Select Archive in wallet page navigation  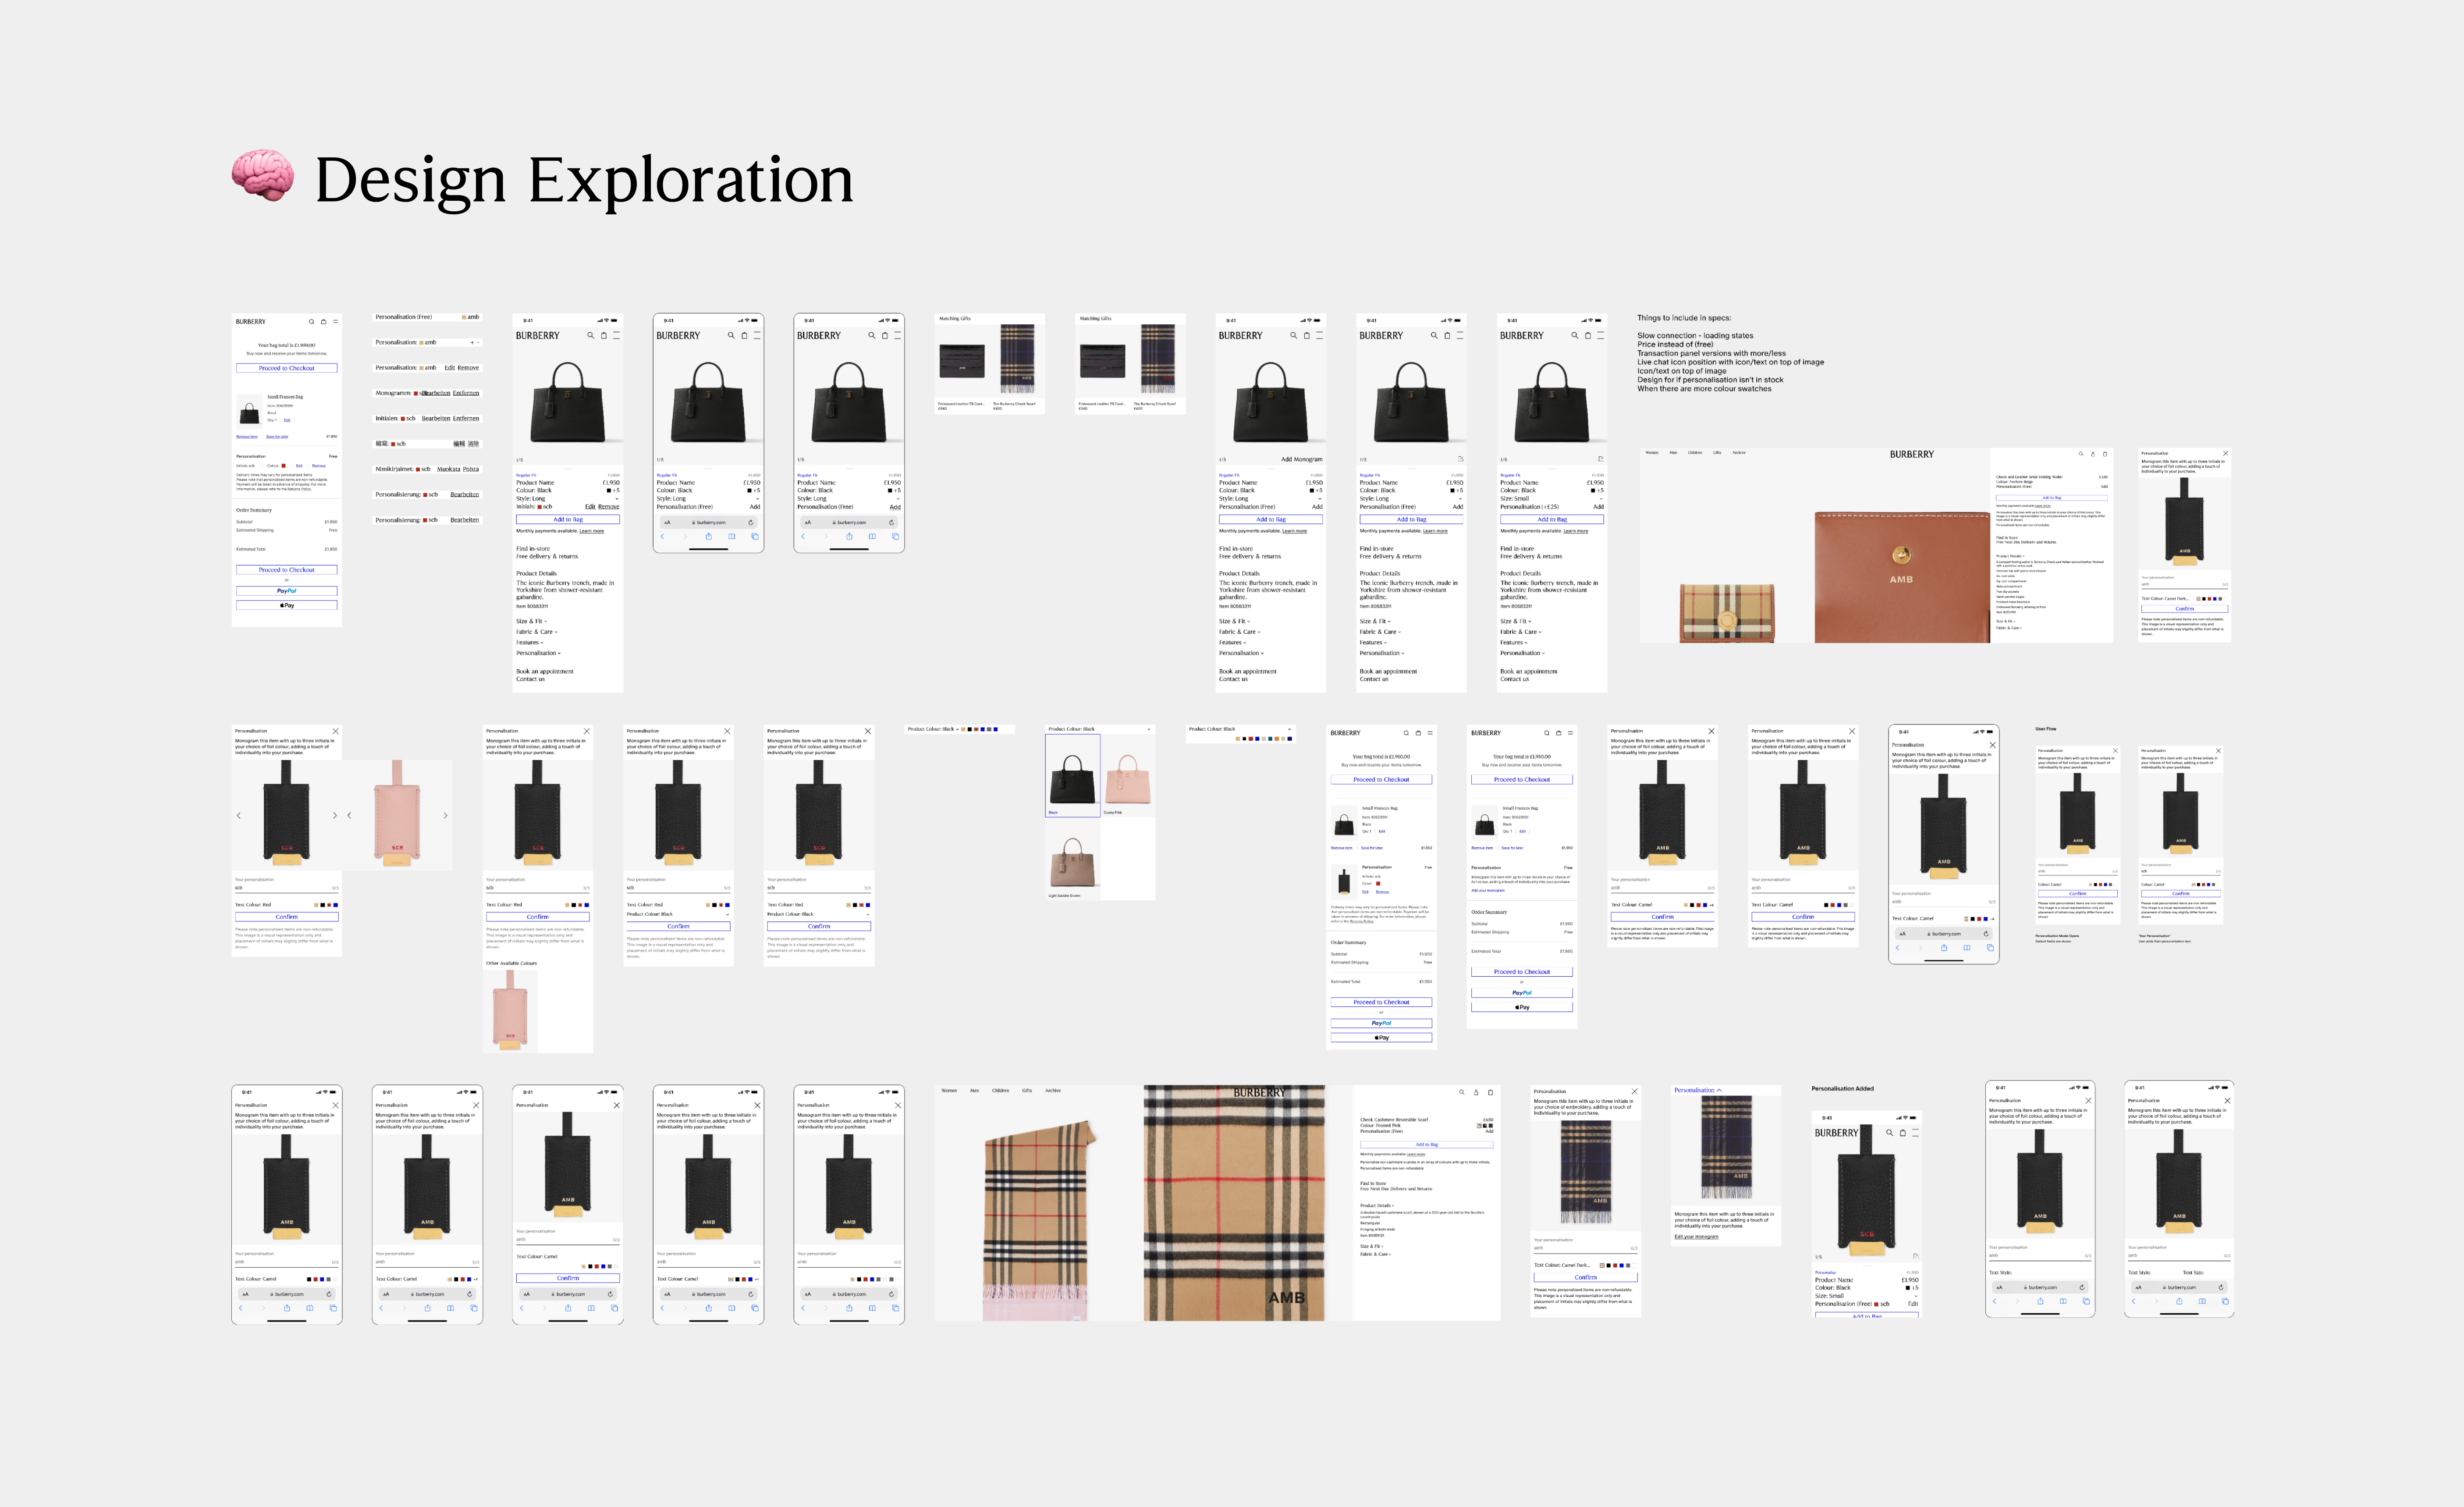click(x=1739, y=453)
